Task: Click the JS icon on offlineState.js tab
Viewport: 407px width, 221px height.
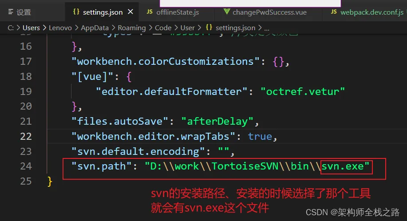Action: point(150,12)
